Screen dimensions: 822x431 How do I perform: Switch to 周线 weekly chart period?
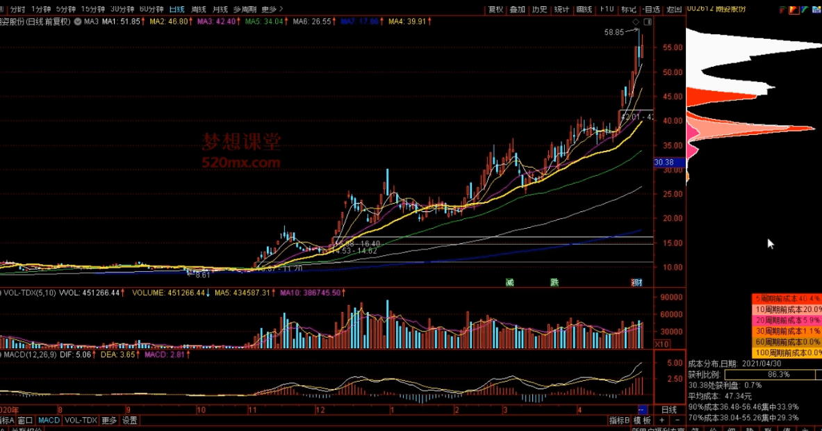[x=199, y=9]
